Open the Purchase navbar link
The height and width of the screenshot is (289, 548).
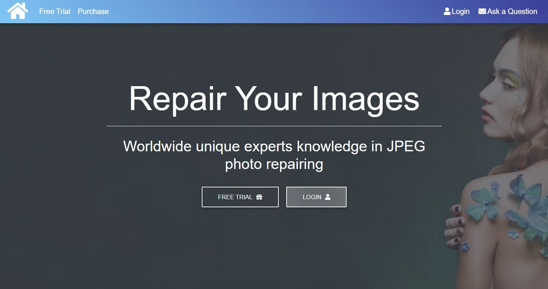click(x=93, y=11)
